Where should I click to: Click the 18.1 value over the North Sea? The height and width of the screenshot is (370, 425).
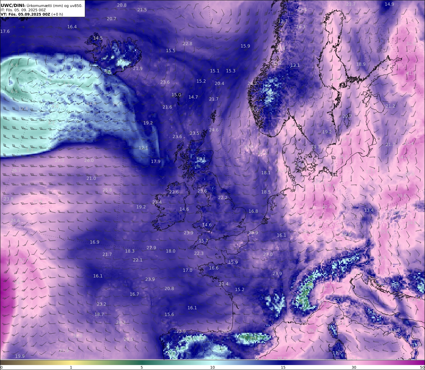tap(266, 173)
